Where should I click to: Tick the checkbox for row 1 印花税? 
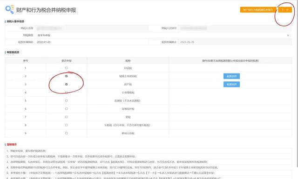point(66,68)
